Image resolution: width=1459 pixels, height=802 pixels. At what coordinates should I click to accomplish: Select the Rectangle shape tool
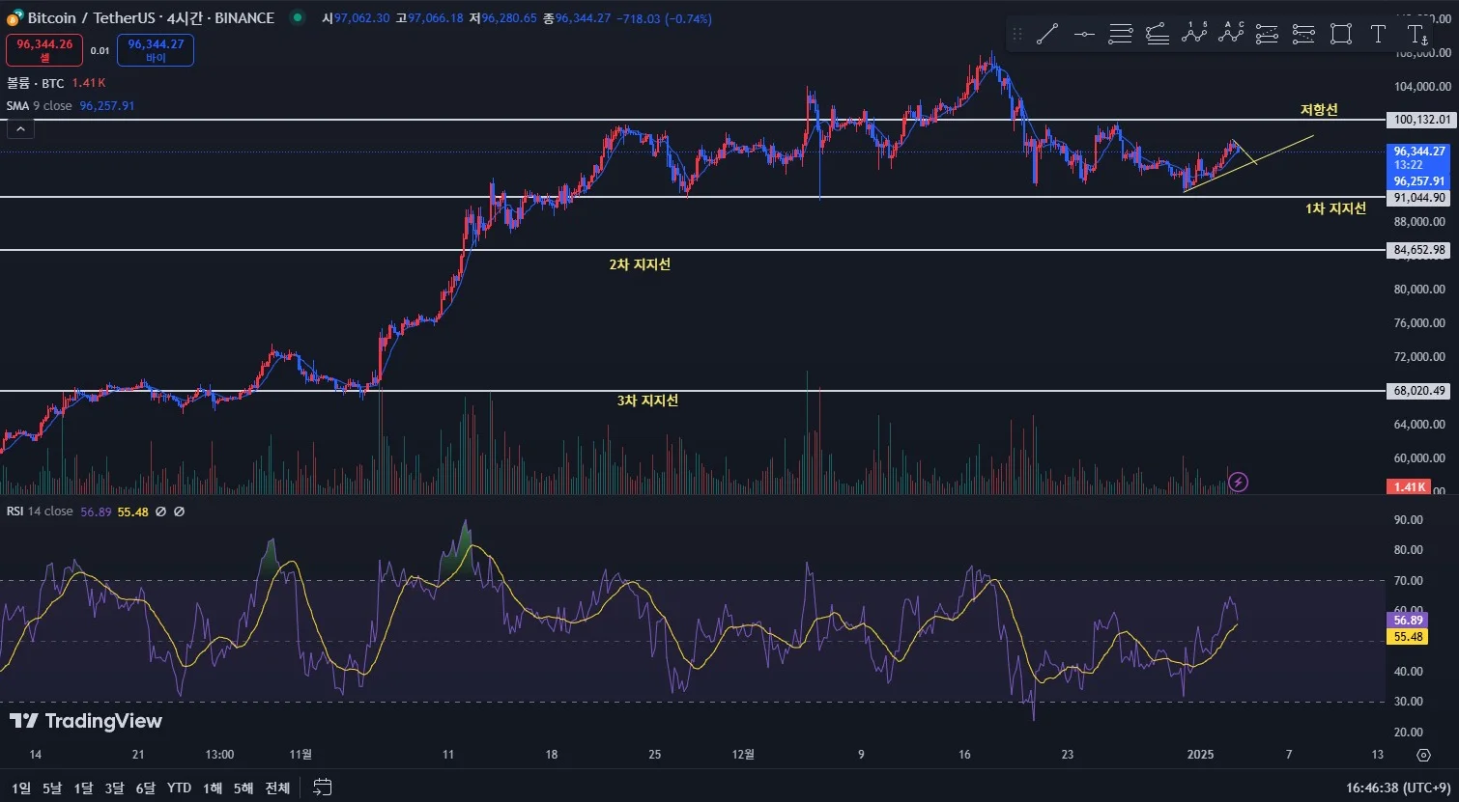(x=1341, y=35)
